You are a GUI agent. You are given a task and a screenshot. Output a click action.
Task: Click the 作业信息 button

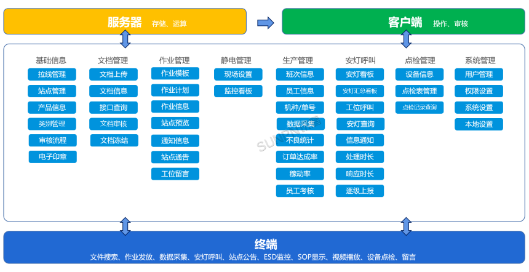coord(175,106)
